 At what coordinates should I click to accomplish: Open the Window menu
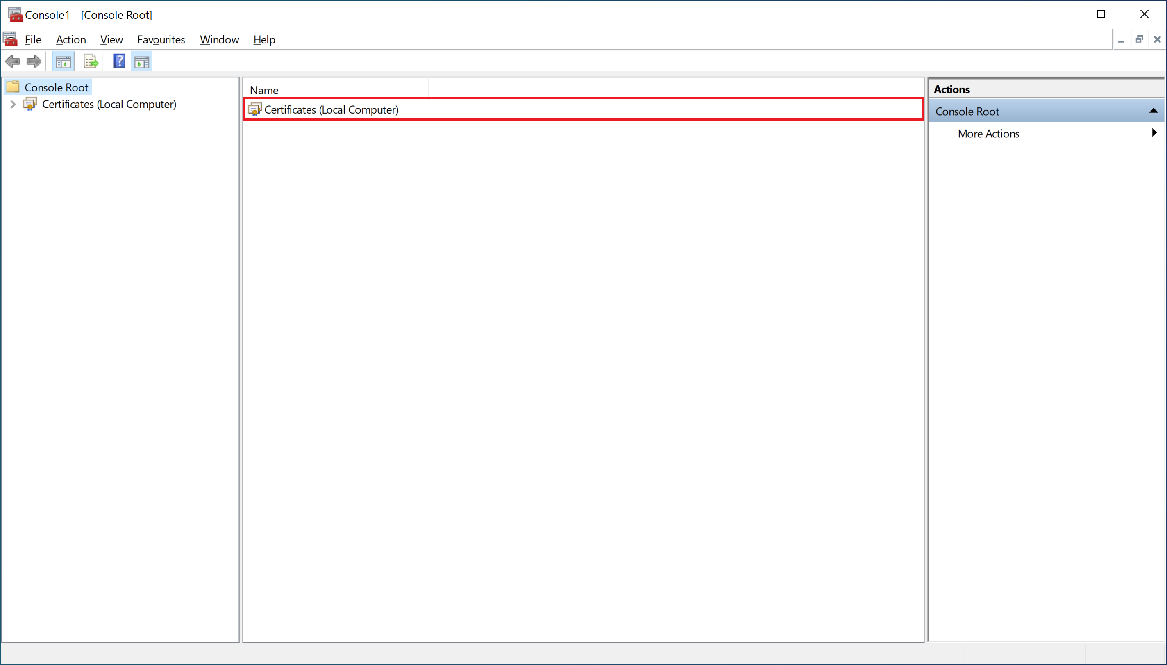tap(219, 40)
